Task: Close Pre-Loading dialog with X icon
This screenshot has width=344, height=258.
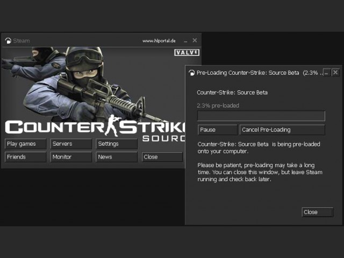Action: pos(335,73)
